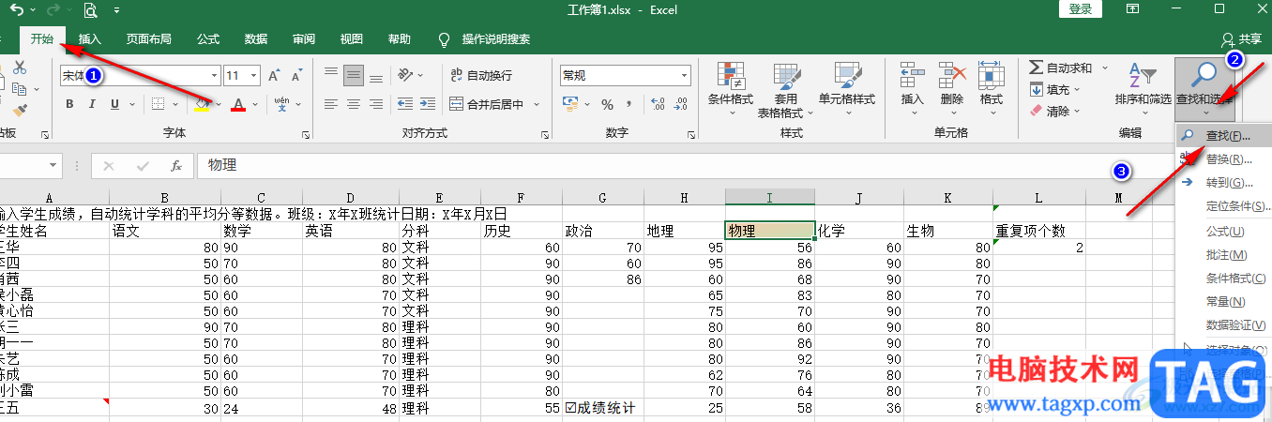Expand the font color dropdown arrow
The width and height of the screenshot is (1272, 422).
[255, 104]
